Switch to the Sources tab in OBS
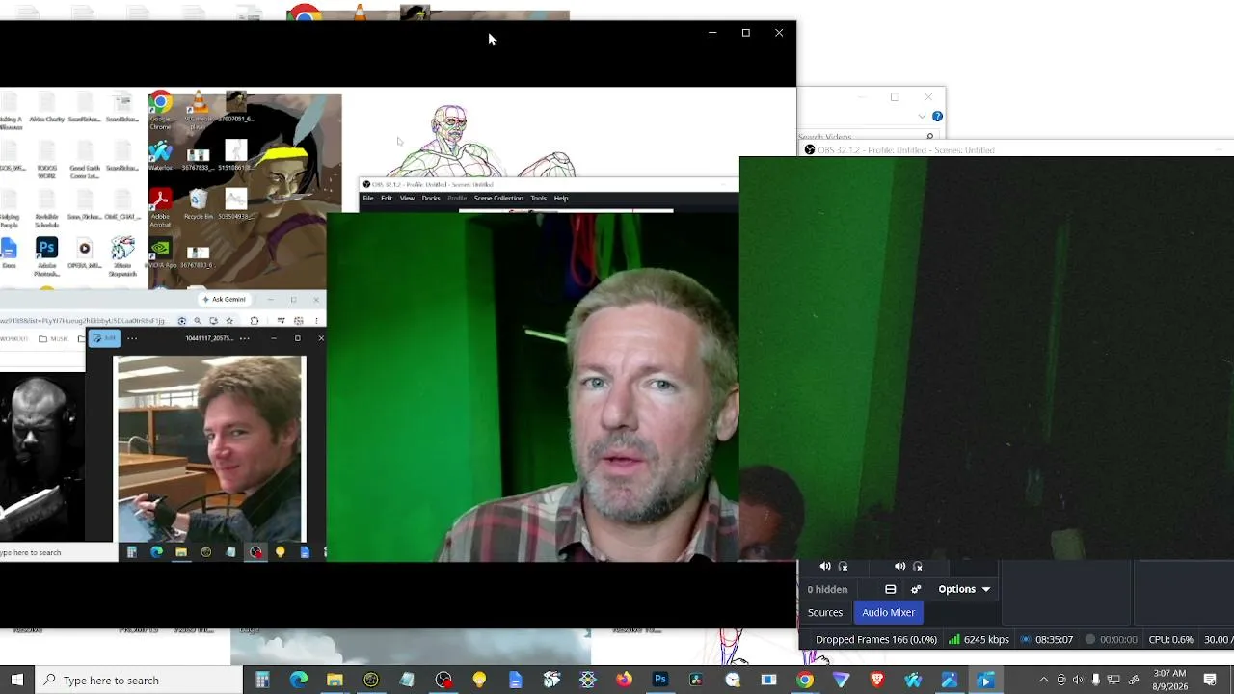Image resolution: width=1234 pixels, height=694 pixels. (825, 612)
